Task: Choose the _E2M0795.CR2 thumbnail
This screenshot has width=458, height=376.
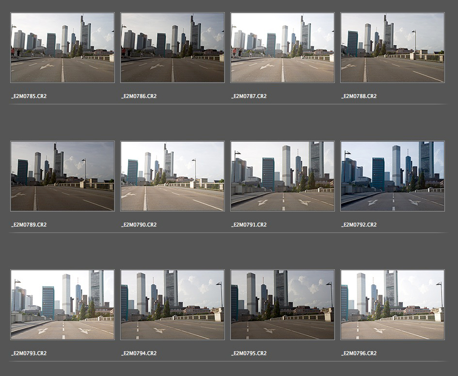Action: (283, 305)
